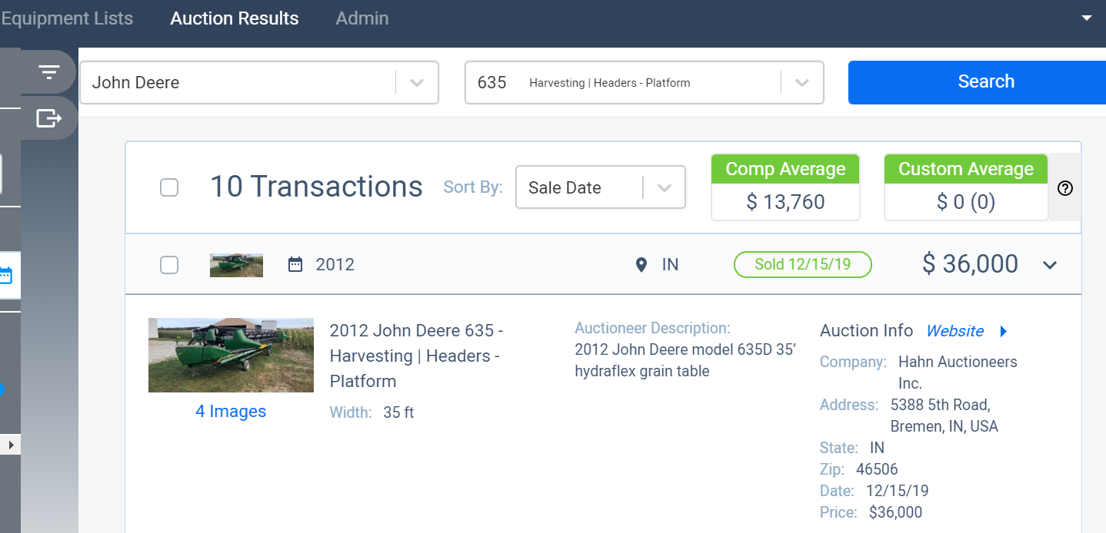Click the calendar icon beside 2012

coord(295,265)
